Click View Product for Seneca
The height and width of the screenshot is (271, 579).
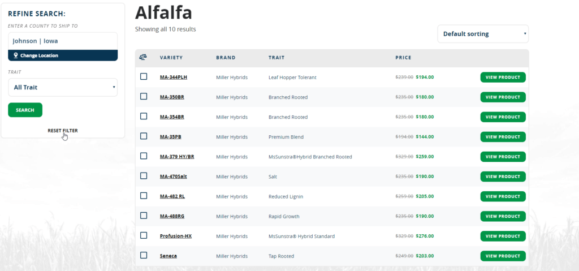[x=503, y=256]
